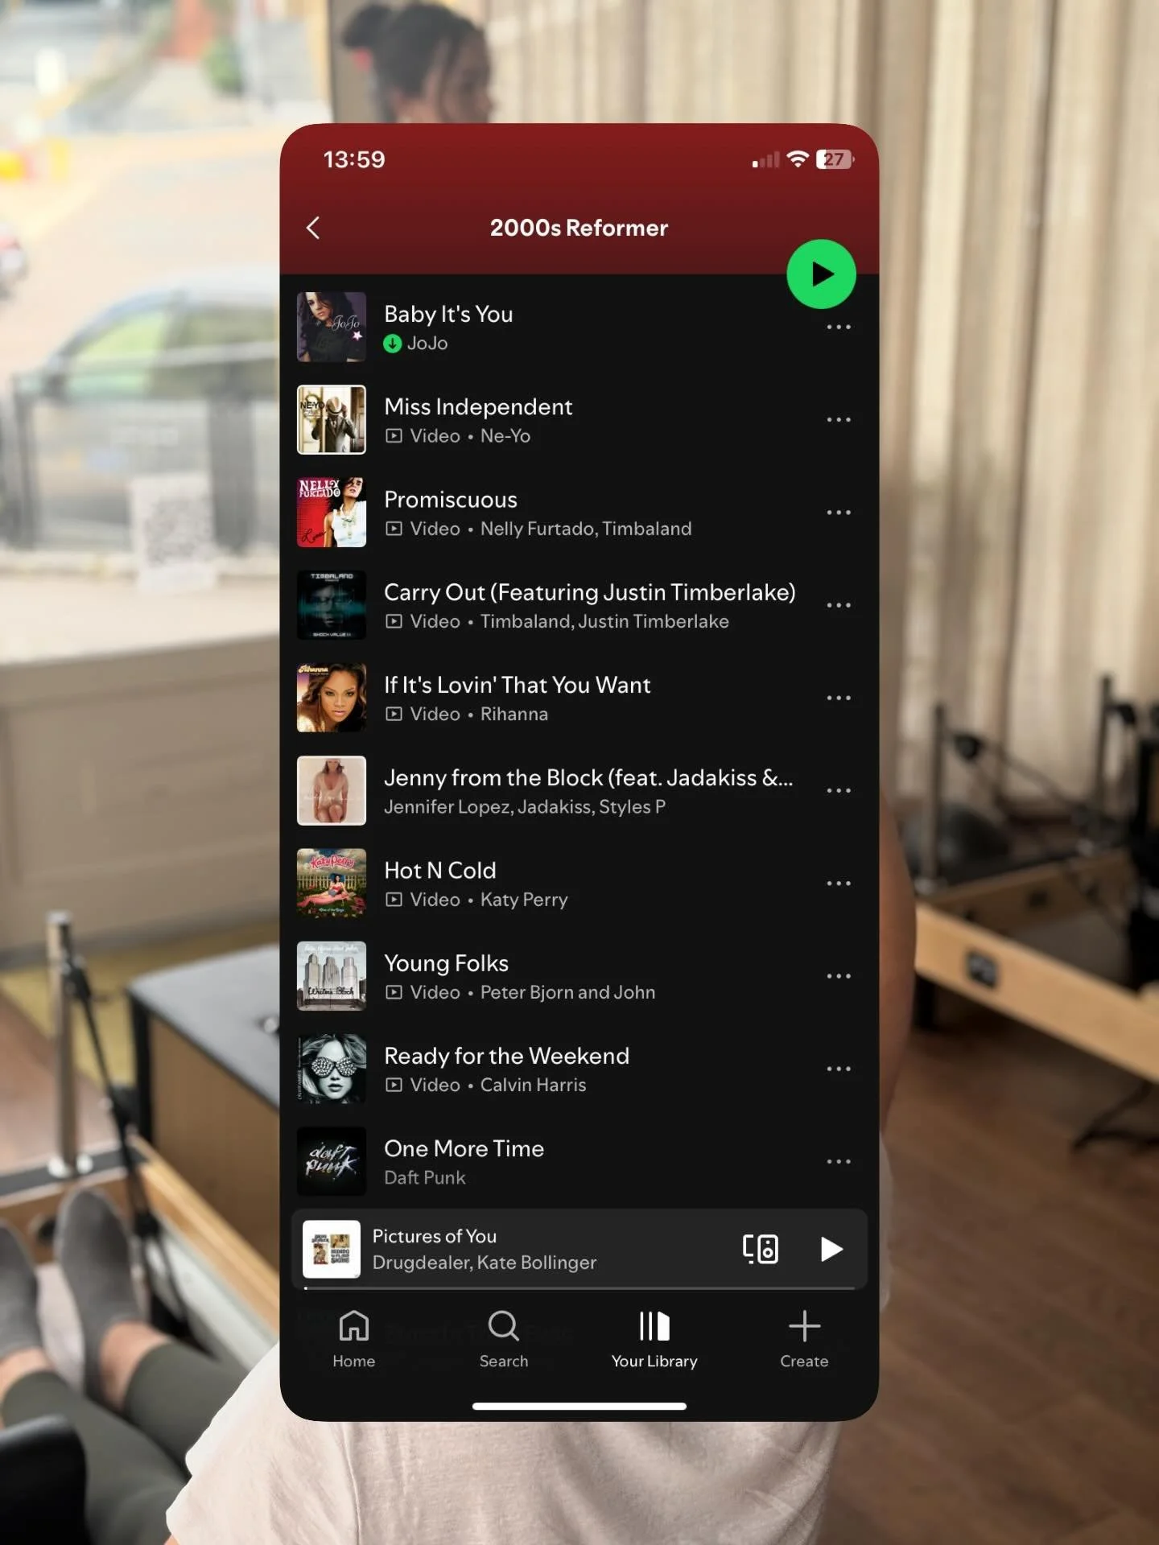Tap the 13:59 clock in status bar
Viewport: 1159px width, 1545px height.
(x=354, y=159)
